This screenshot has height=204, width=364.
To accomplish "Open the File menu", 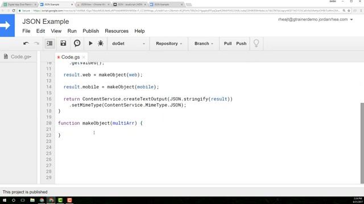I will 26,31.
